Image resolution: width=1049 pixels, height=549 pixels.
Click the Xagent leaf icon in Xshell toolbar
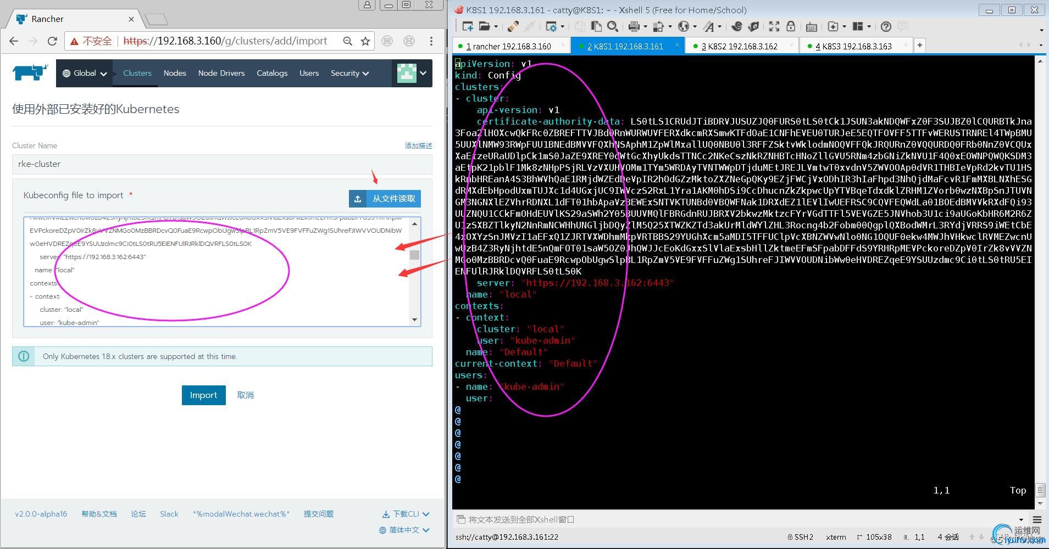point(754,26)
